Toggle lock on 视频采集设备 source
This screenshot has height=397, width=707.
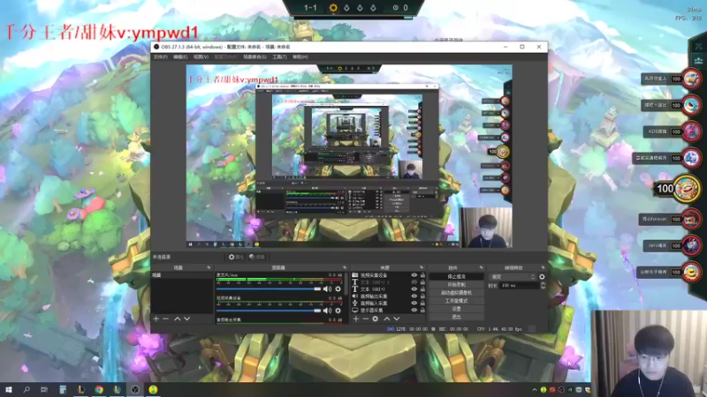(x=422, y=275)
